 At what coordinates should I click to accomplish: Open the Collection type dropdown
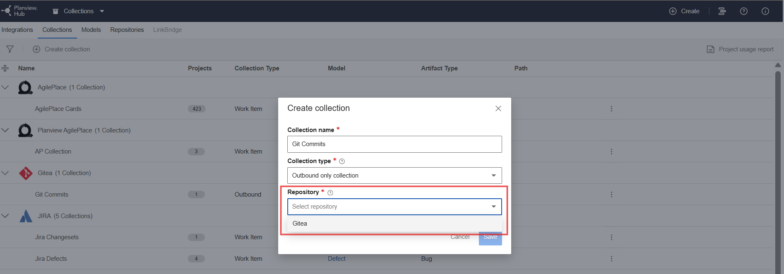click(x=394, y=175)
